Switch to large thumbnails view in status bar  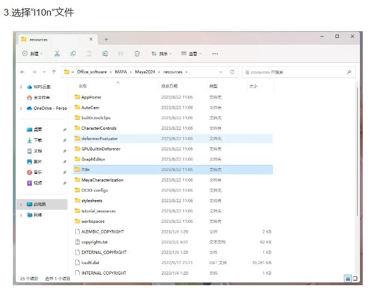[354, 279]
